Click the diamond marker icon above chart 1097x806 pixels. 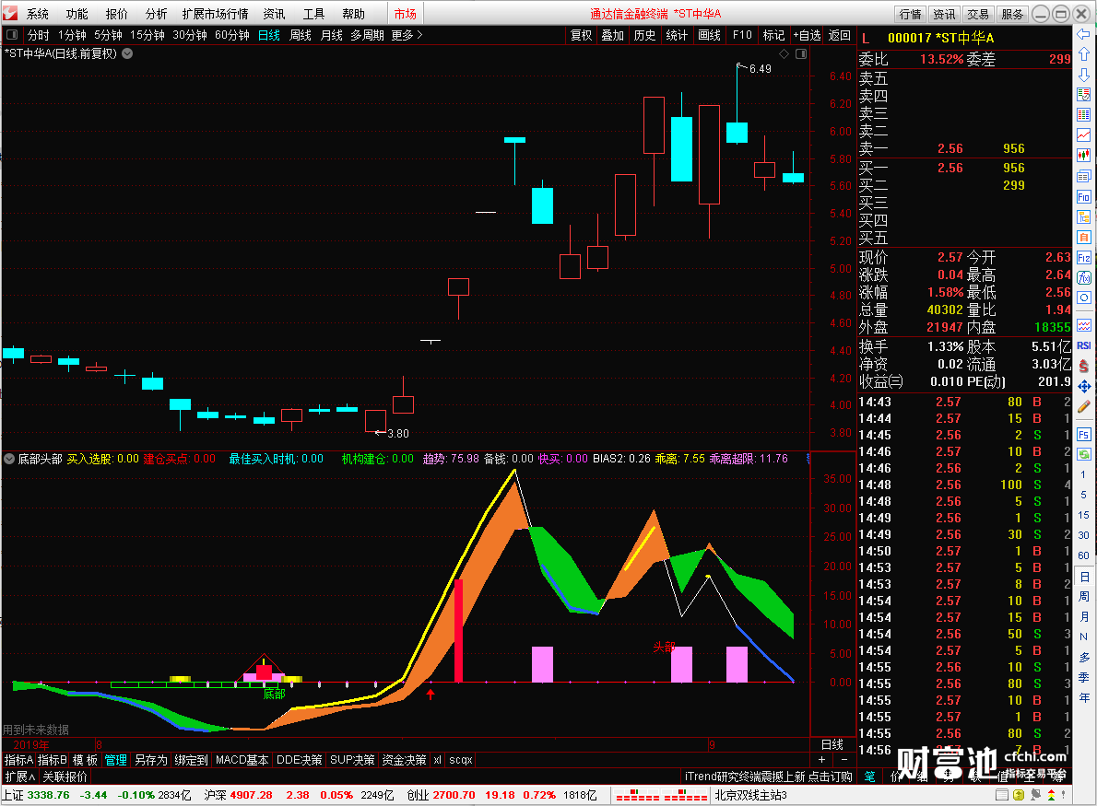coord(784,53)
